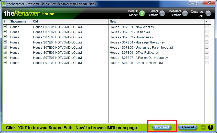
Task: Click the Old column header
Action: (70, 21)
